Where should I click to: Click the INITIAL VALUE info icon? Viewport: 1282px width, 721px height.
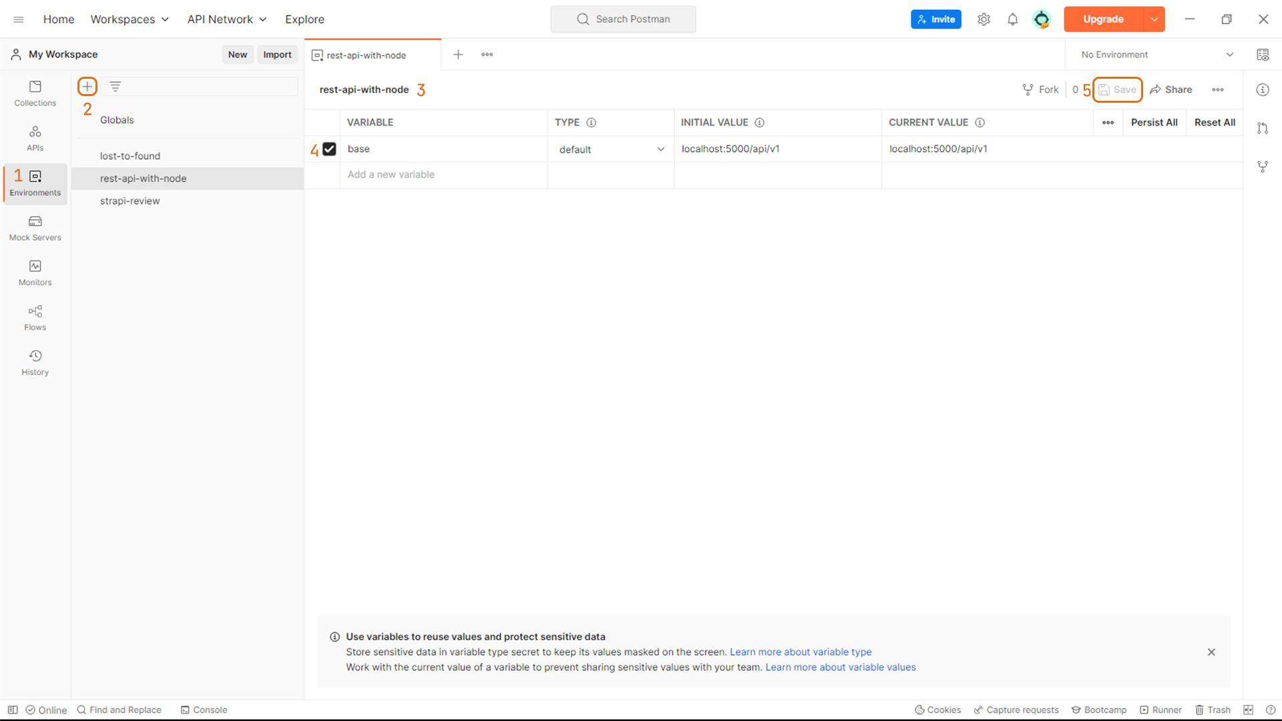(759, 123)
